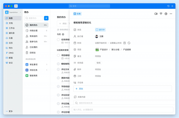Click the task title 模板推荐逻辑优化
The width and height of the screenshot is (179, 118).
pos(82,23)
